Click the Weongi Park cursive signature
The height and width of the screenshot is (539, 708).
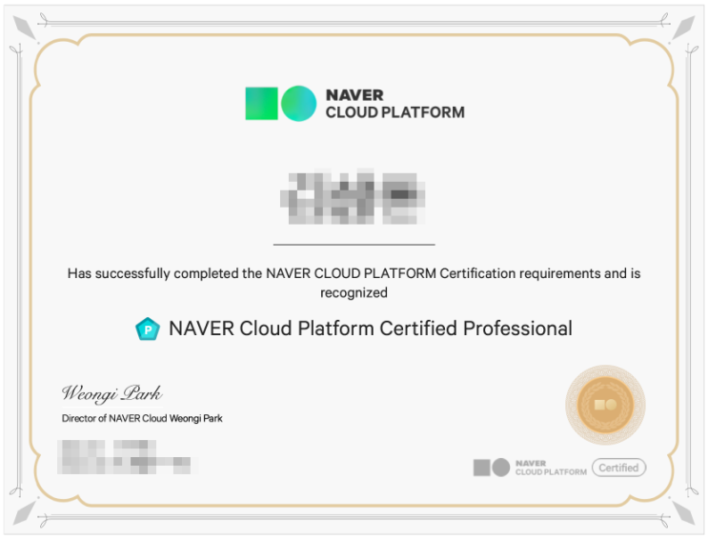[112, 393]
